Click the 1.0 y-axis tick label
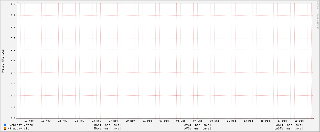This screenshot has width=320, height=132. tap(13, 4)
